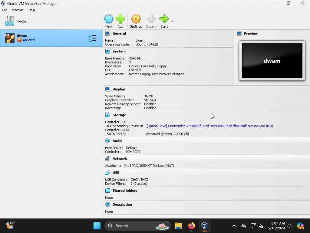Image resolution: width=310 pixels, height=233 pixels.
Task: Click the optical drive Unattended viso link
Action: (x=209, y=126)
